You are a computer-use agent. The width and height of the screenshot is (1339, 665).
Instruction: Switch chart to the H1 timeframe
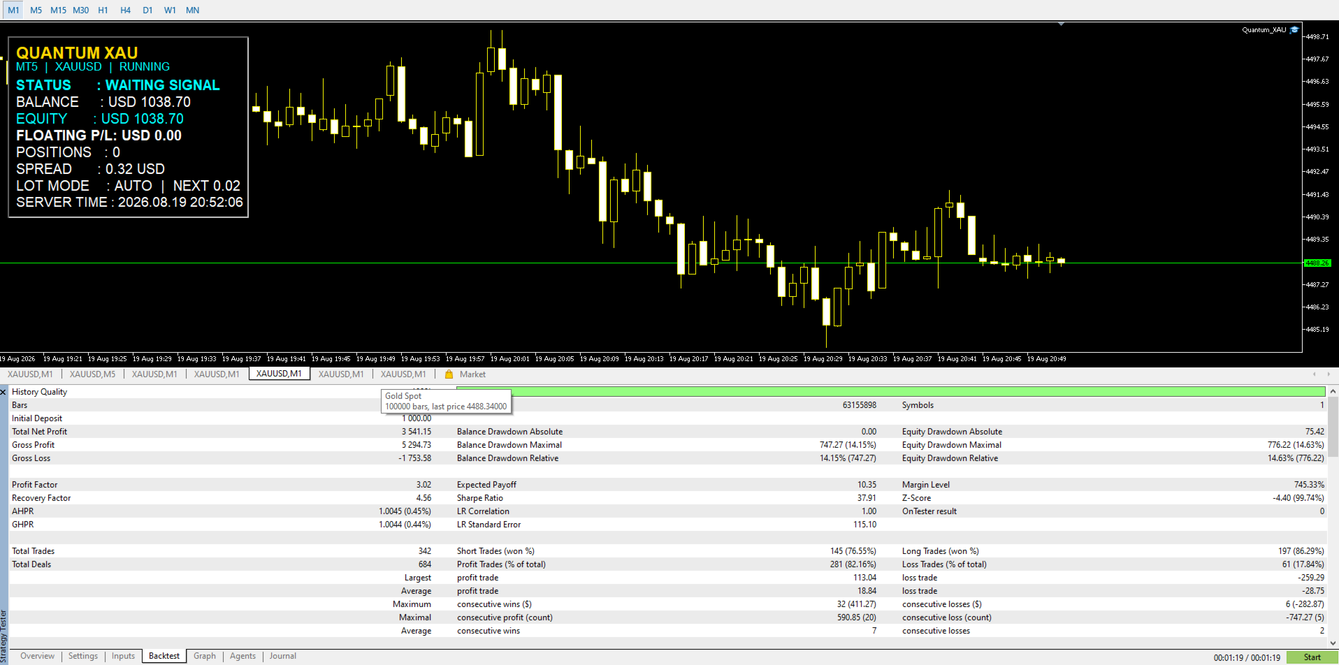click(103, 10)
